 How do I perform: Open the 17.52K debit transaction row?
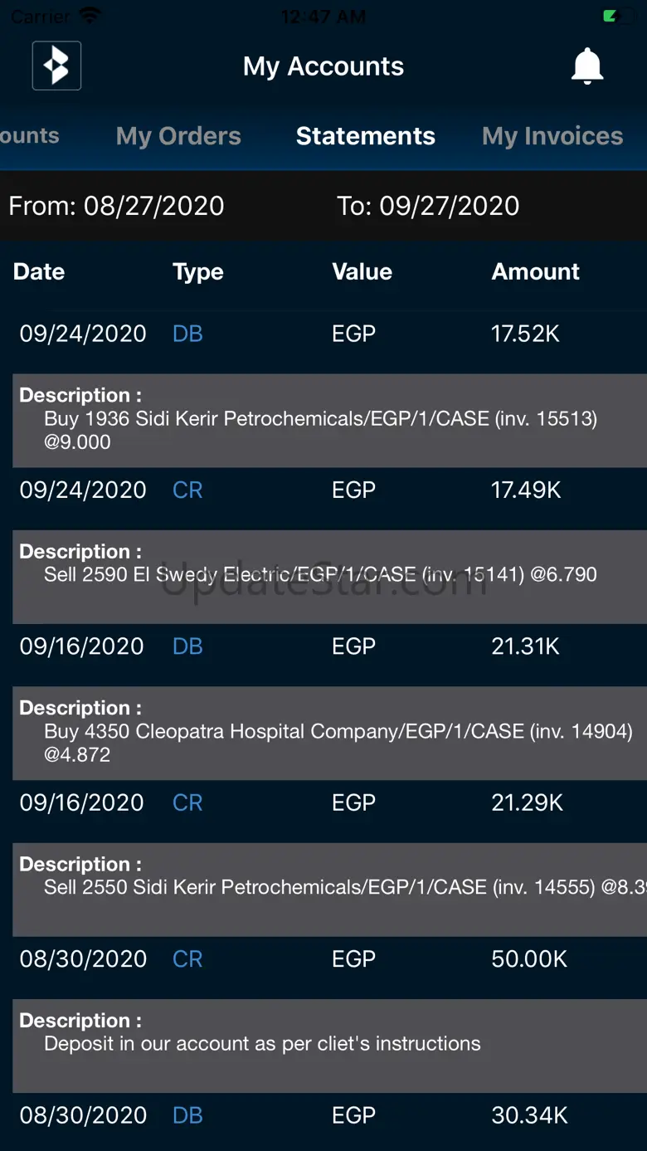[x=323, y=334]
